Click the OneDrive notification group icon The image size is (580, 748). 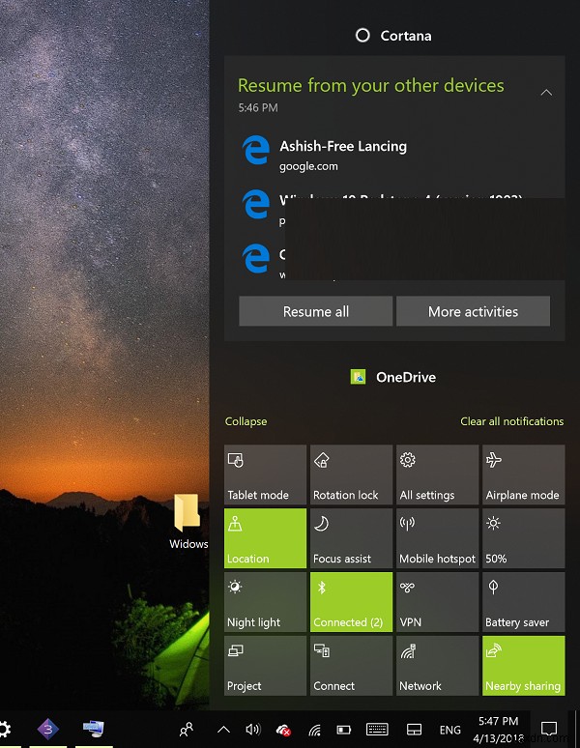tap(359, 377)
